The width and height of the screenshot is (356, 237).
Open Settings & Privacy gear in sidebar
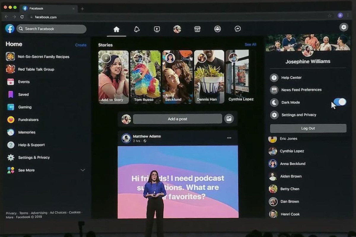(11, 158)
